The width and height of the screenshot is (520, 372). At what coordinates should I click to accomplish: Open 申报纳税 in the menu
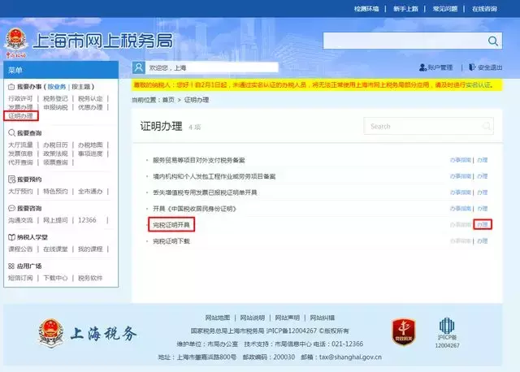click(55, 107)
